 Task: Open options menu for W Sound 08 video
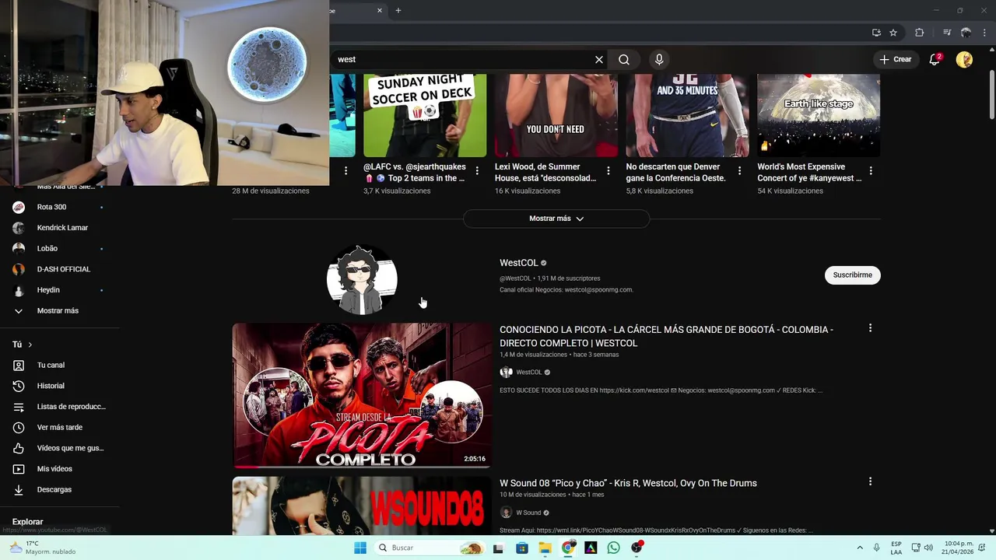click(870, 481)
